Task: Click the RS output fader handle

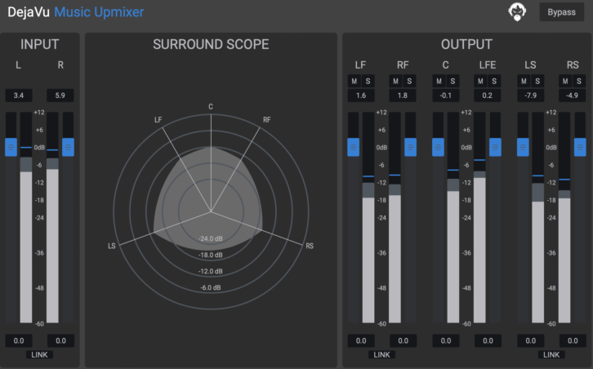Action: coord(580,147)
